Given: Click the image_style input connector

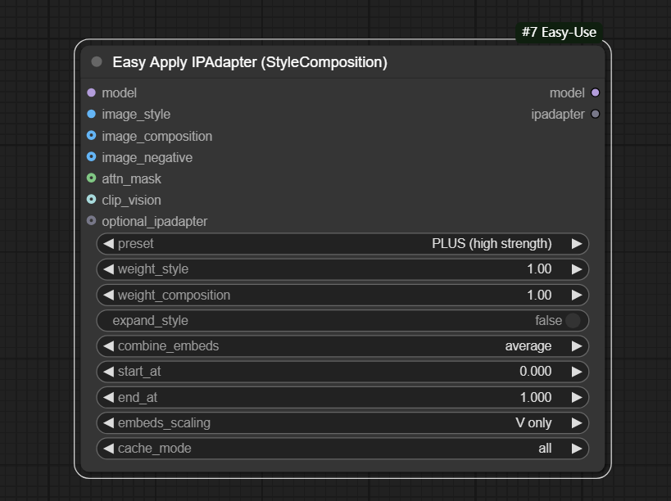Looking at the screenshot, I should click(91, 115).
